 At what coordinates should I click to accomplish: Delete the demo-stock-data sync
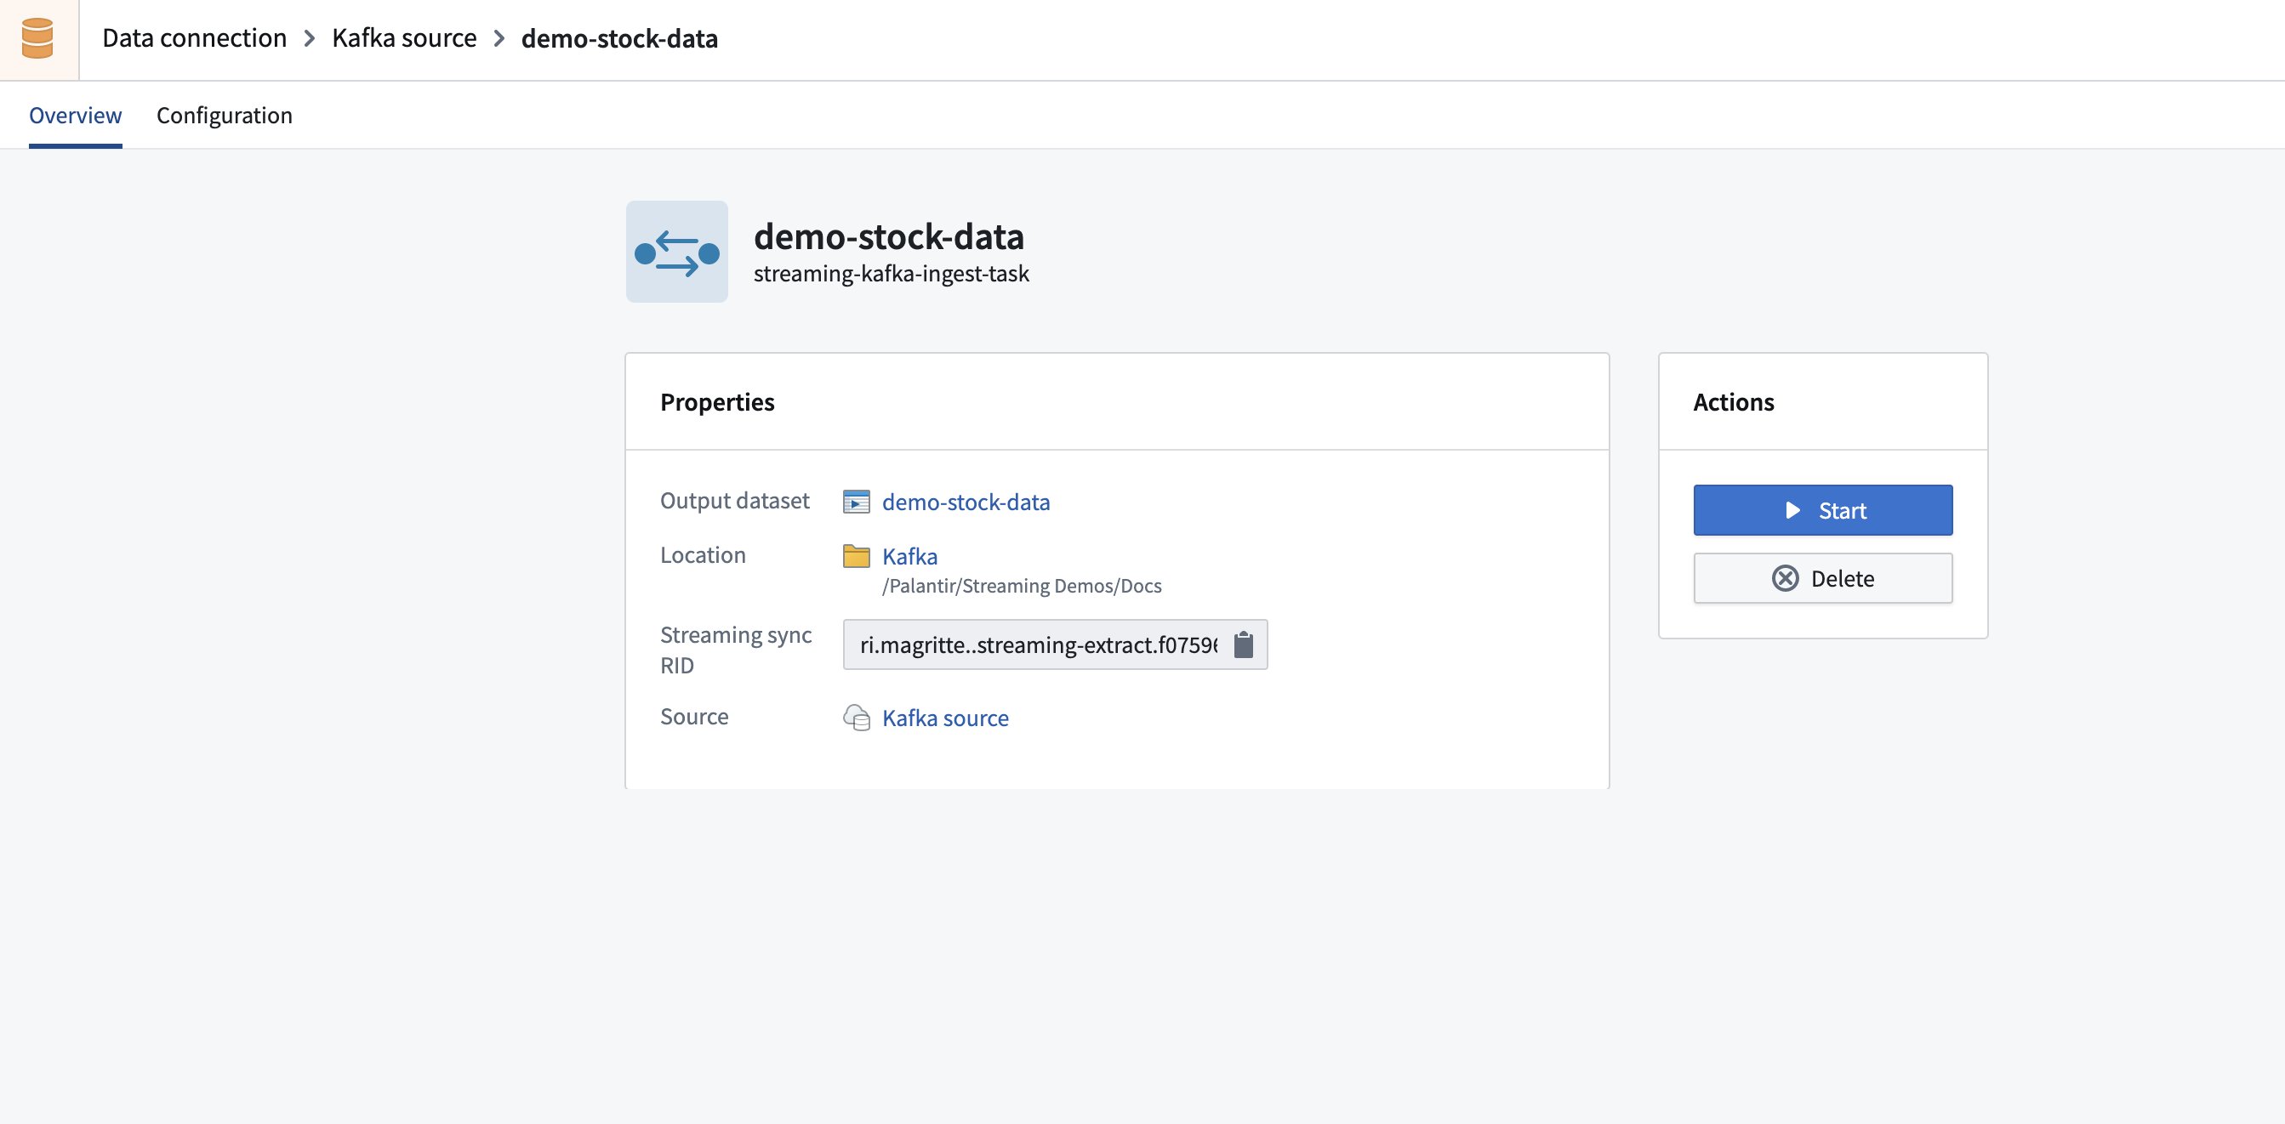(x=1822, y=578)
